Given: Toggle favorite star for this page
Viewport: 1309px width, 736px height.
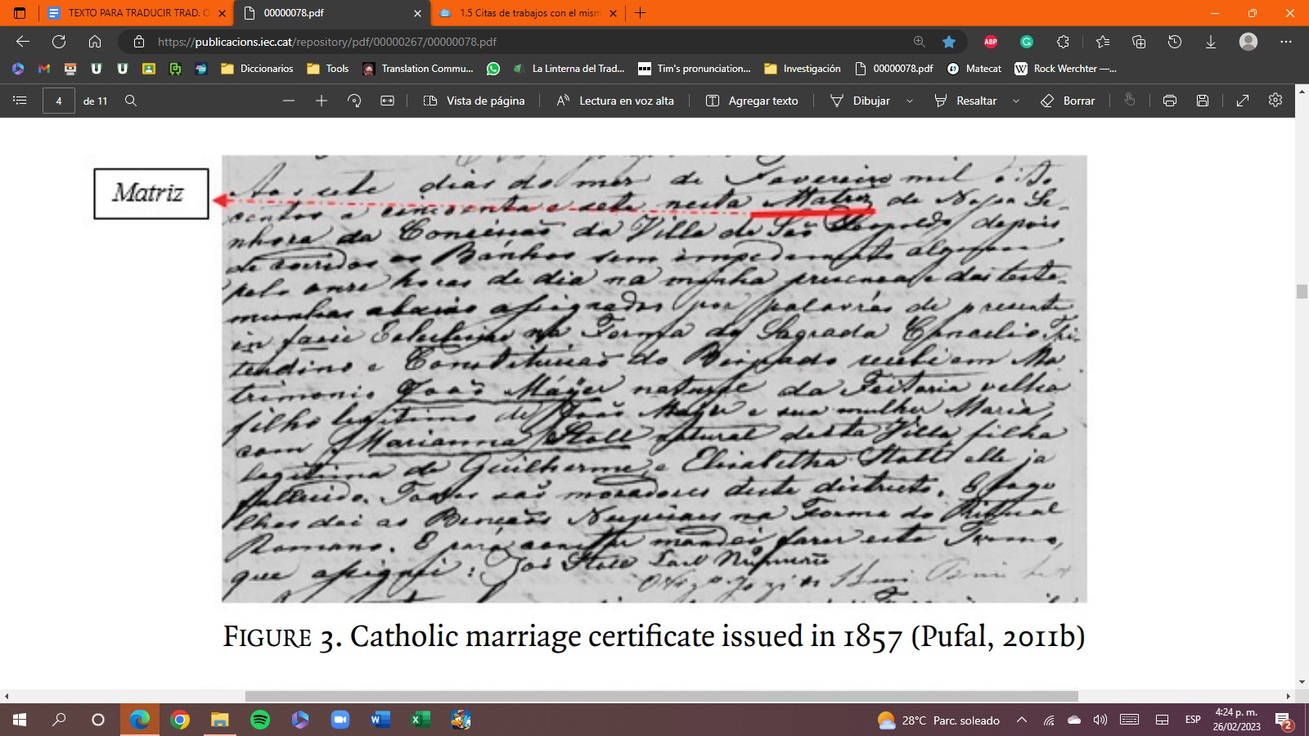Looking at the screenshot, I should click(x=949, y=42).
